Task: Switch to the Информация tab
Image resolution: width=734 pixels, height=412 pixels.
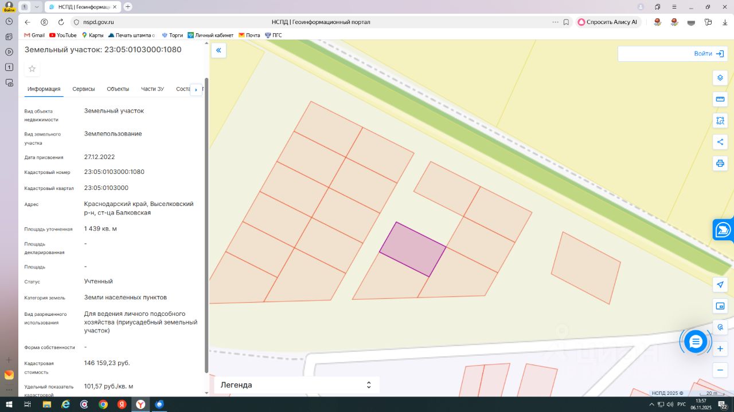Action: [x=44, y=89]
